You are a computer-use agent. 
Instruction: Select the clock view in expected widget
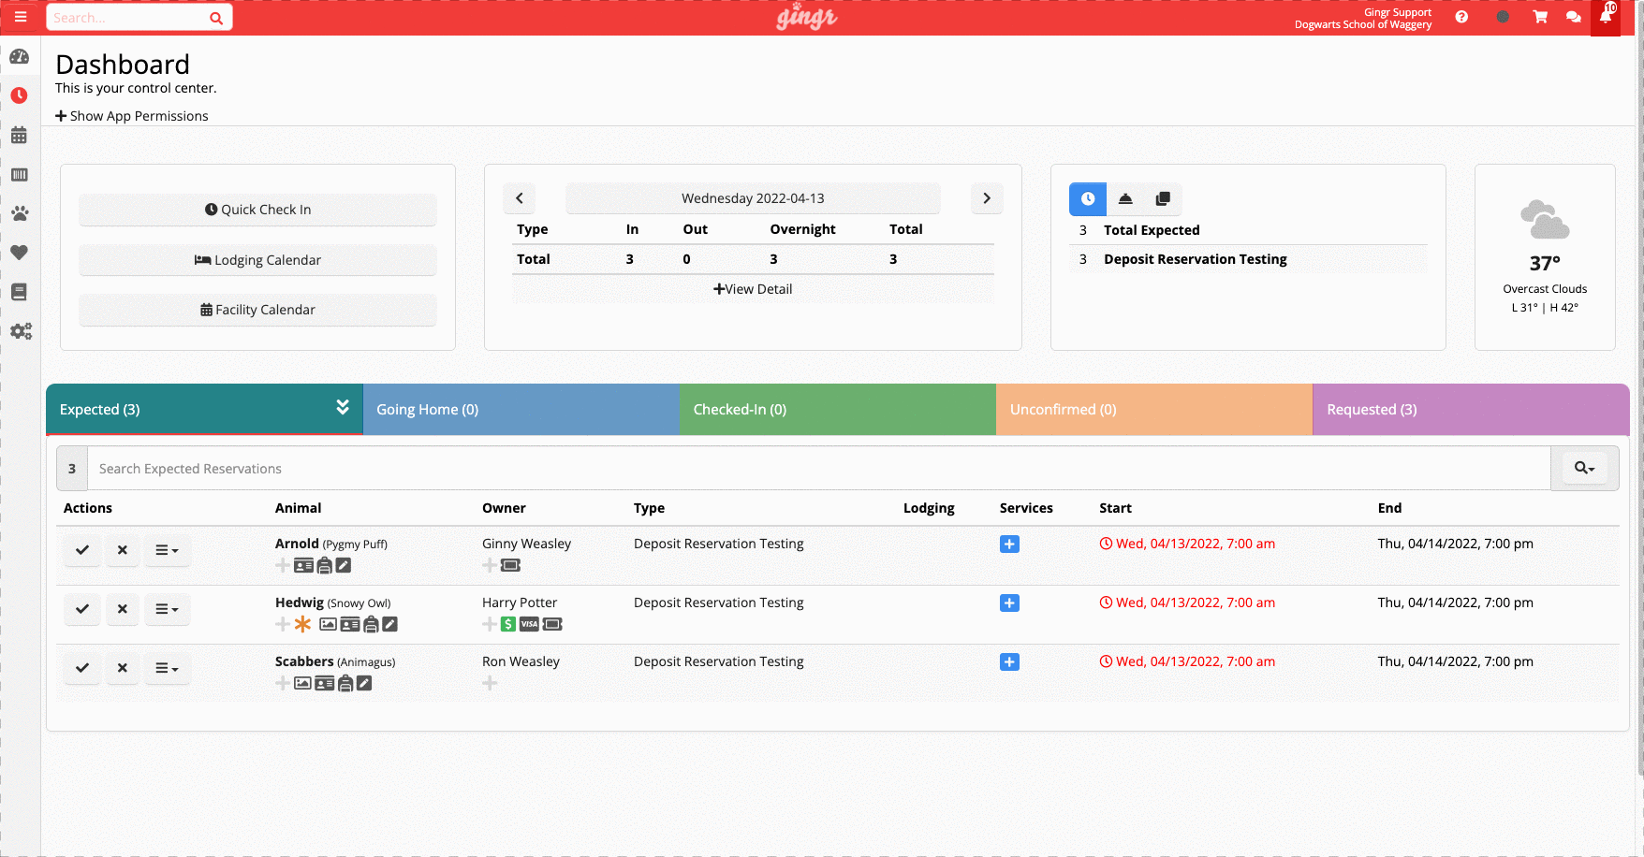pos(1088,198)
